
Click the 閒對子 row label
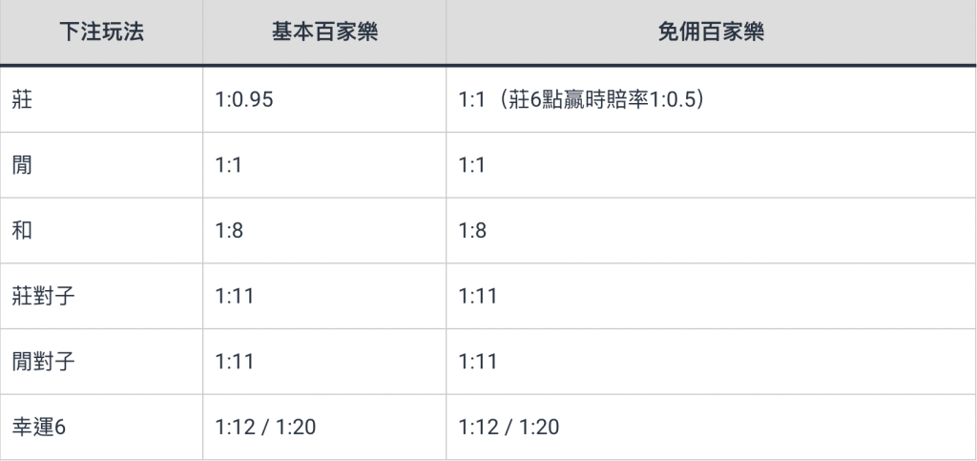coord(44,363)
